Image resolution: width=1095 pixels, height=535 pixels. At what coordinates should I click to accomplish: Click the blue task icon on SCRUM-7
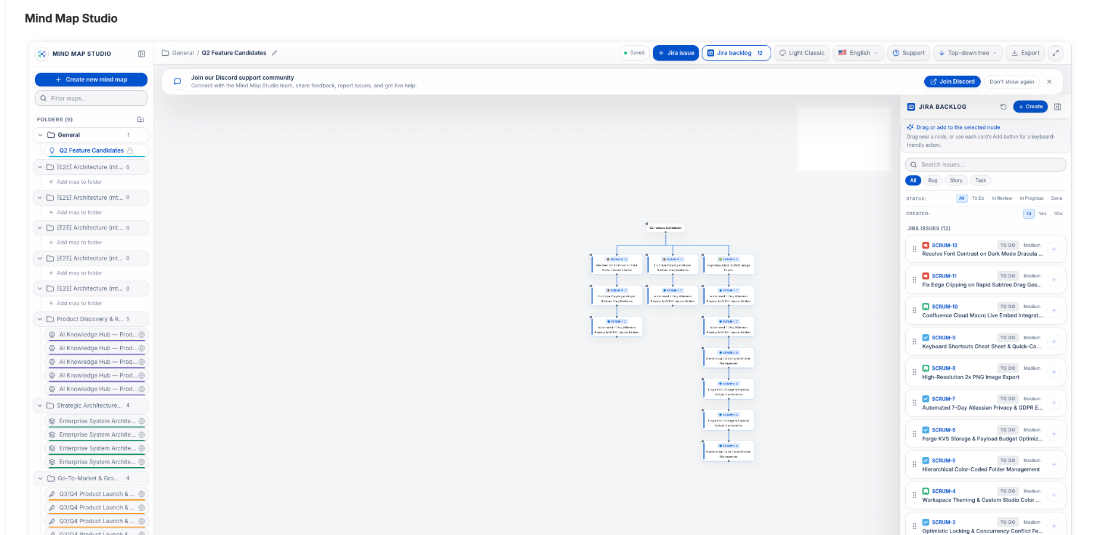(x=926, y=399)
